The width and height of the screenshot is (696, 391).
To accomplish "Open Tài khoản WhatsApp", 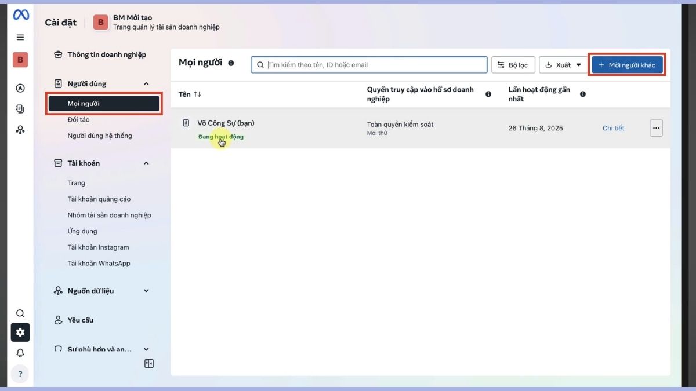I will click(99, 264).
